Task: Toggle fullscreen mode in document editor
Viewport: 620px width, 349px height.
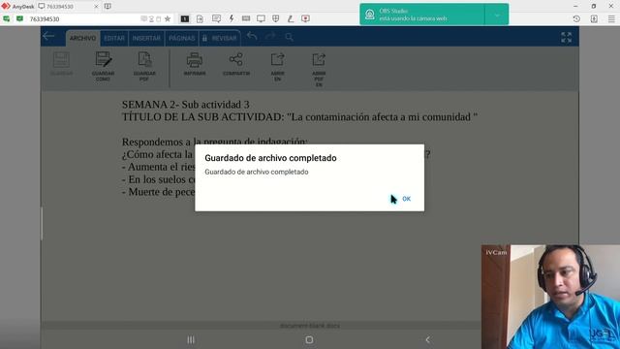Action: [566, 38]
